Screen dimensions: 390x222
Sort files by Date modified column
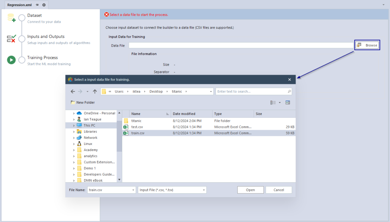(192, 114)
